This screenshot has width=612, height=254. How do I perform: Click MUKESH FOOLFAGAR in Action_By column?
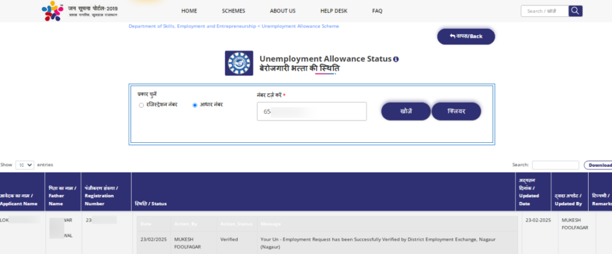(x=187, y=243)
